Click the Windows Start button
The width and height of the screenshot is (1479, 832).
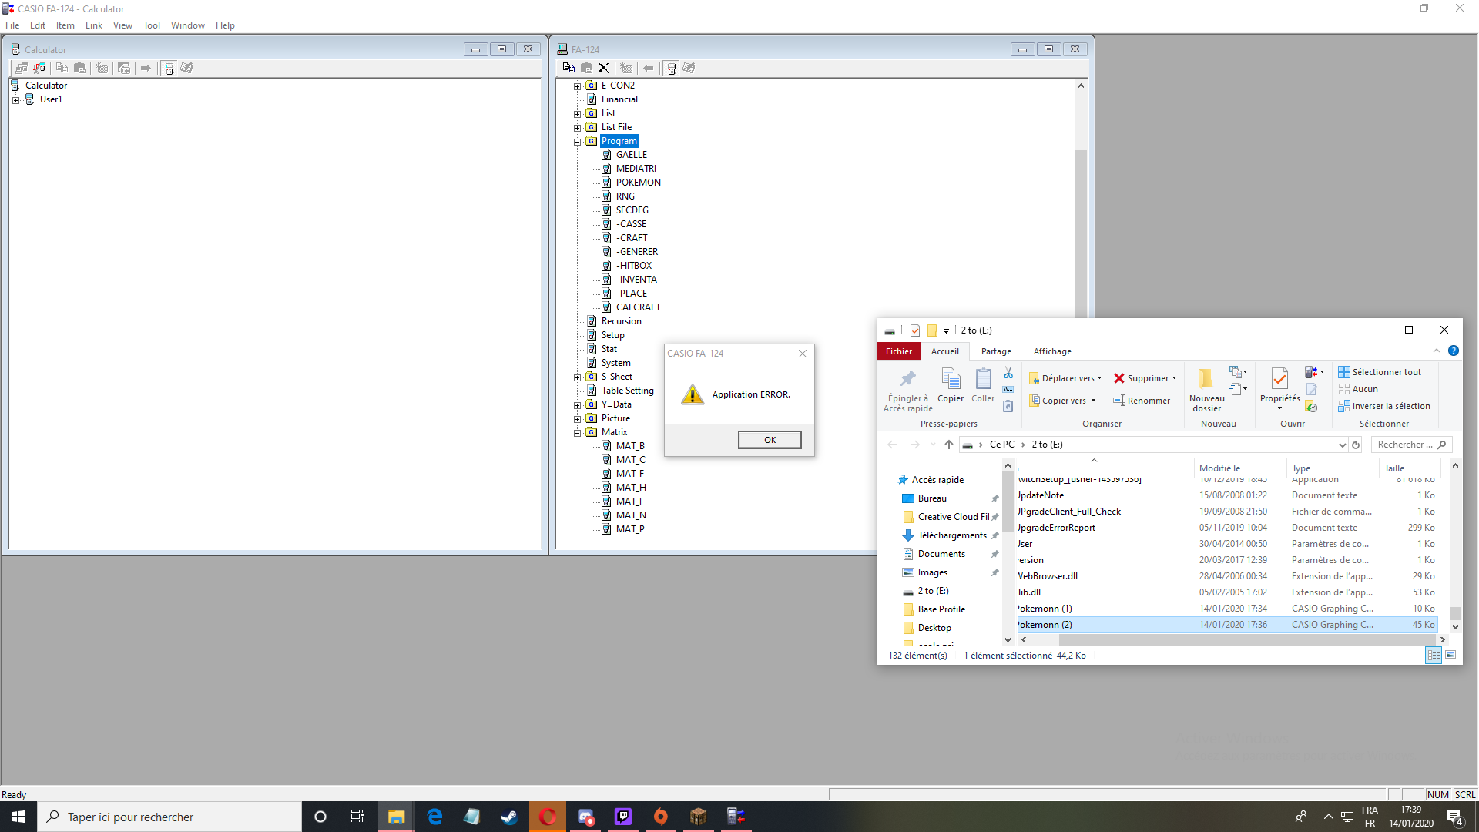18,817
